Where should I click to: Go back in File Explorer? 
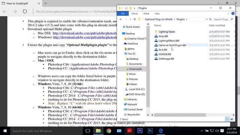(121, 19)
